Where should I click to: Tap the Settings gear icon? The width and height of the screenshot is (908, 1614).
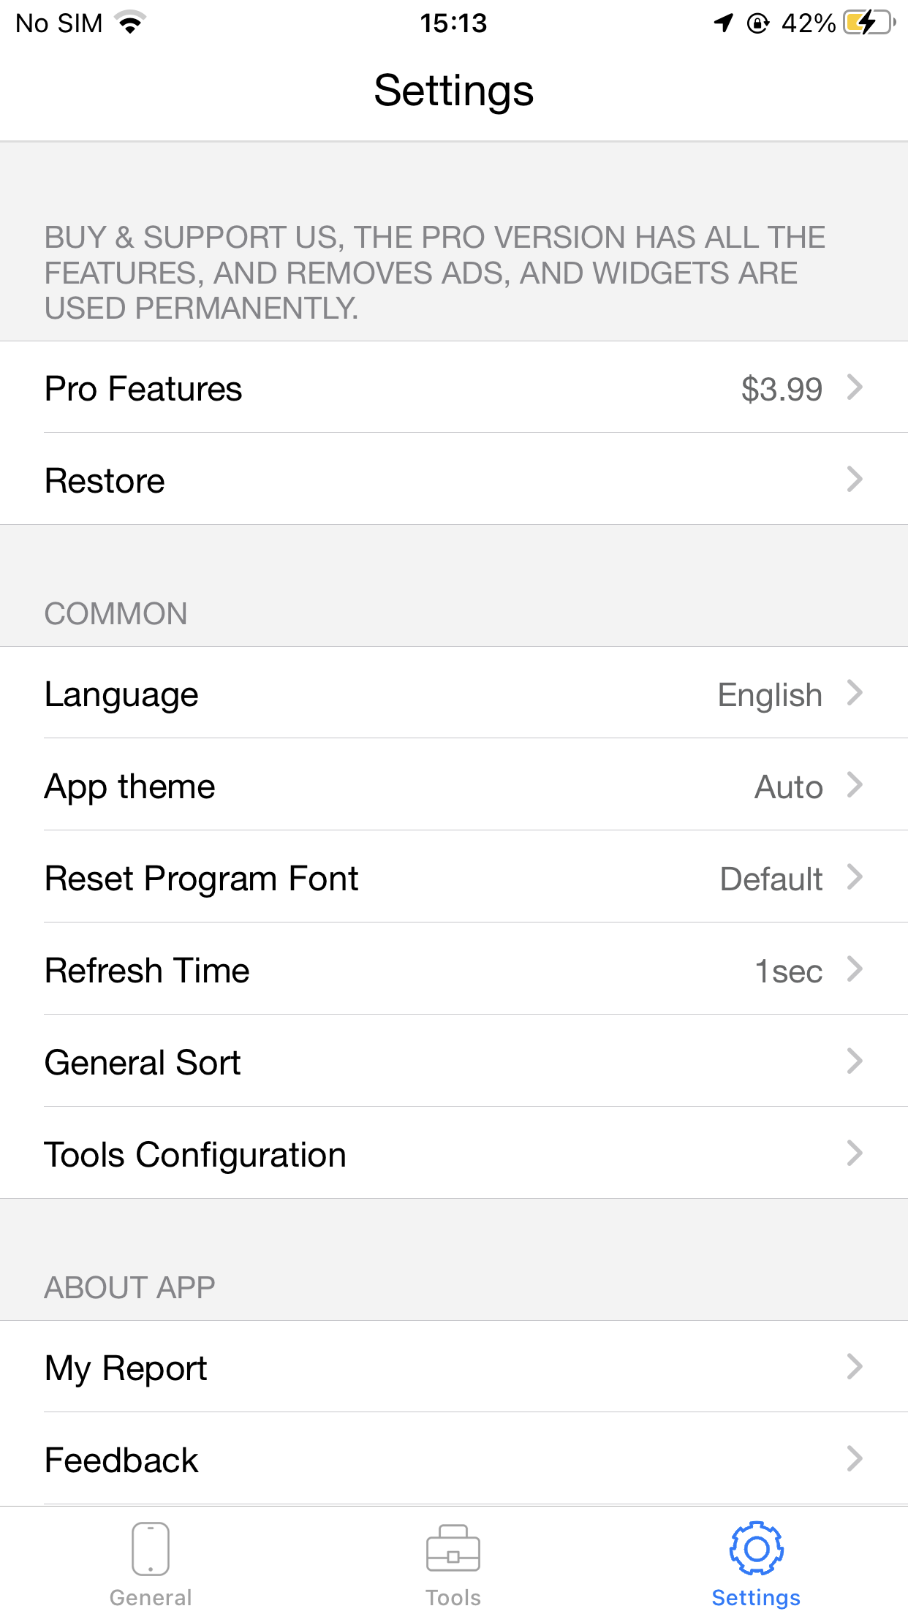756,1548
